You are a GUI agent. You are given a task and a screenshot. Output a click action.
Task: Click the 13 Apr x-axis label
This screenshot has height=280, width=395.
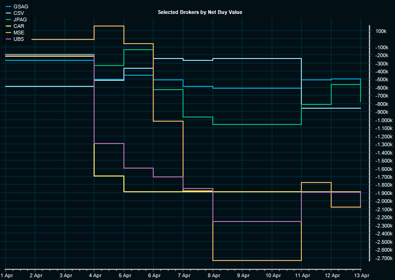(x=361, y=275)
